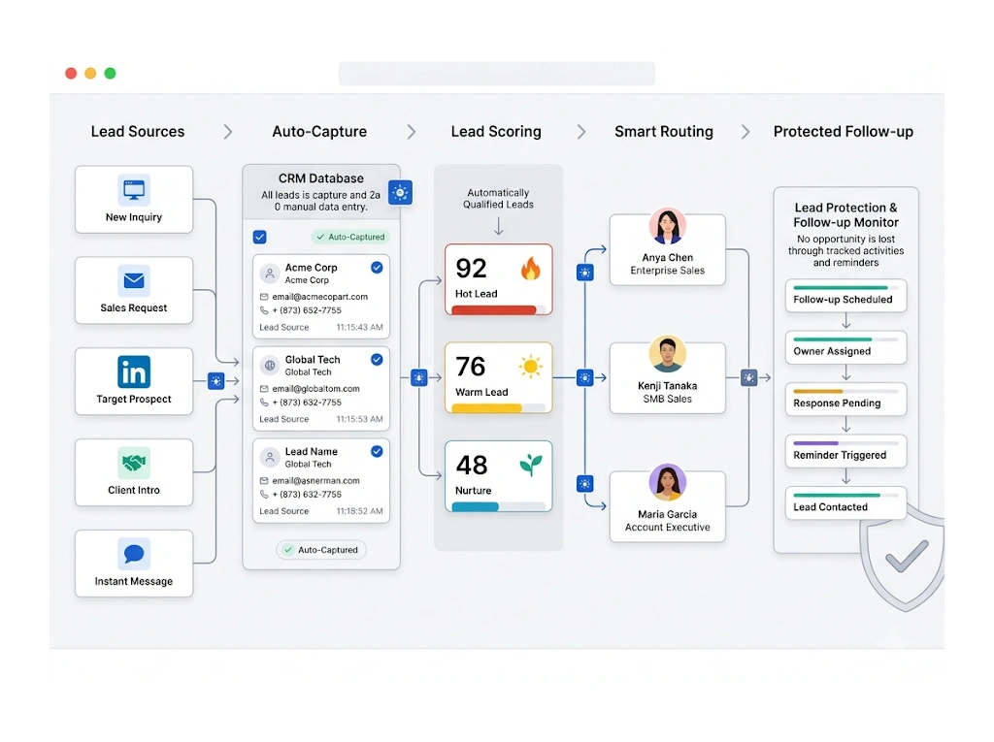Click the Nurture sprout icon
Screen dimensions: 994x742
pos(531,465)
